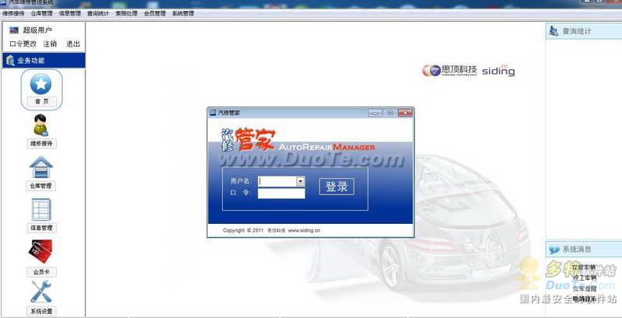The height and width of the screenshot is (318, 622).
Task: Click the 汽修管家 dialog title icon
Action: tap(212, 113)
